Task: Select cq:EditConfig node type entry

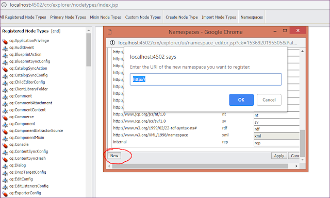Action: 21,179
